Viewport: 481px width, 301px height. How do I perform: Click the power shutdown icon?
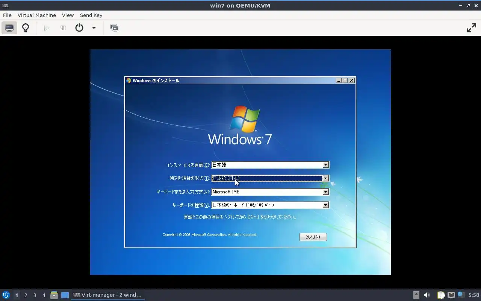coord(79,28)
